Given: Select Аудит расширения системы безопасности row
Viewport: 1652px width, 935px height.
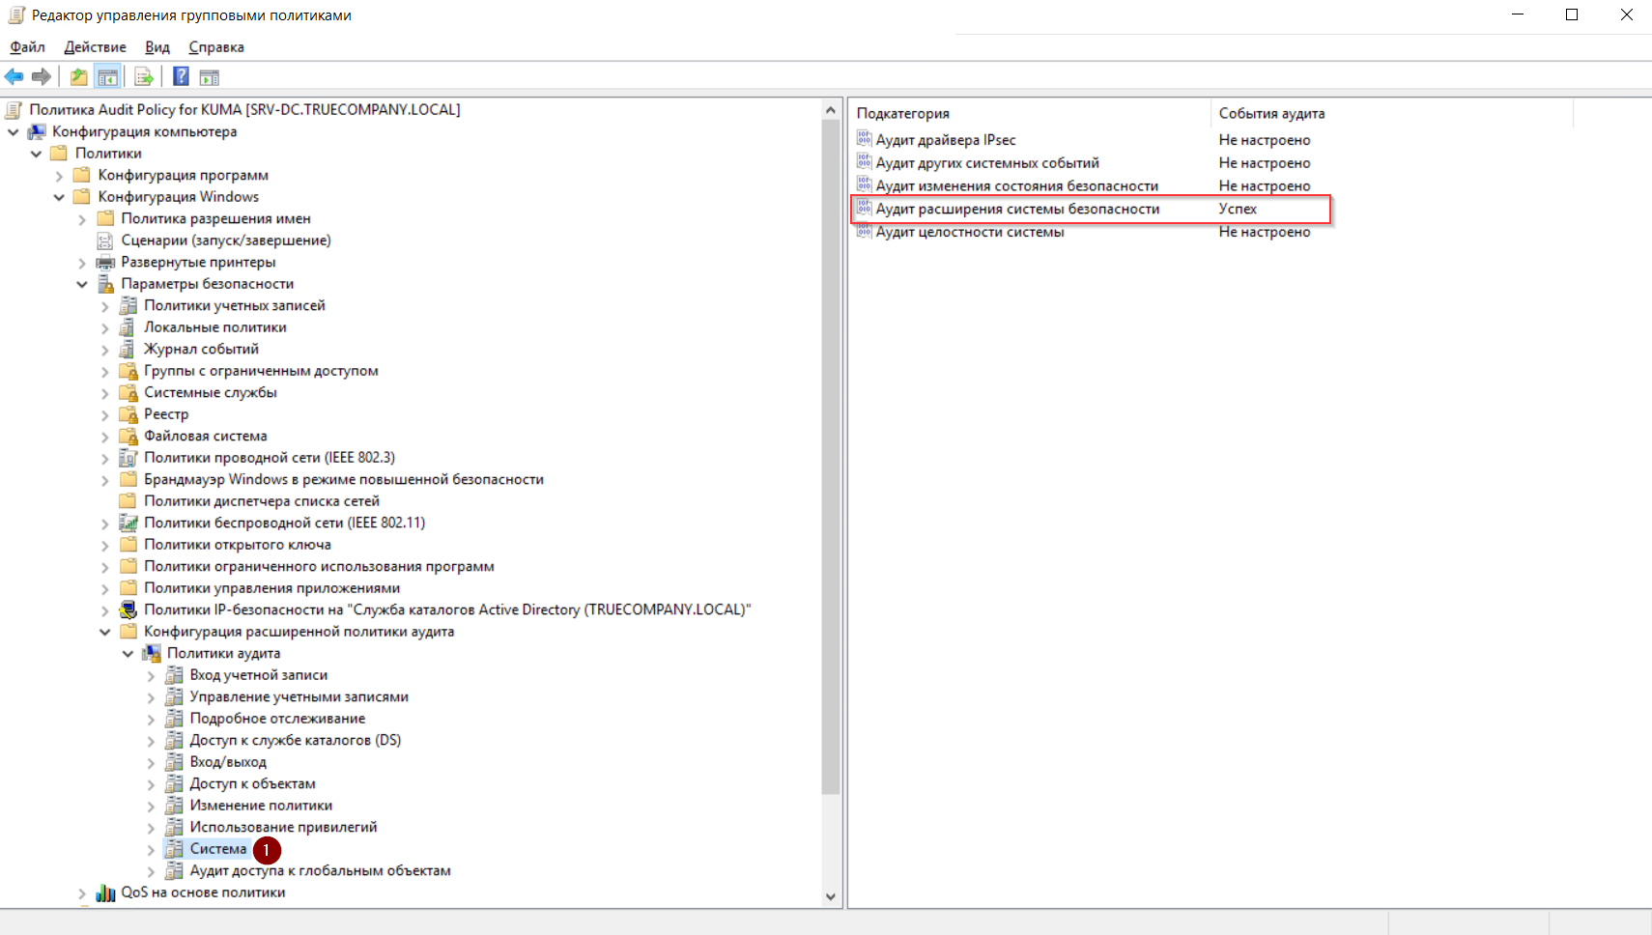Looking at the screenshot, I should 1016,209.
